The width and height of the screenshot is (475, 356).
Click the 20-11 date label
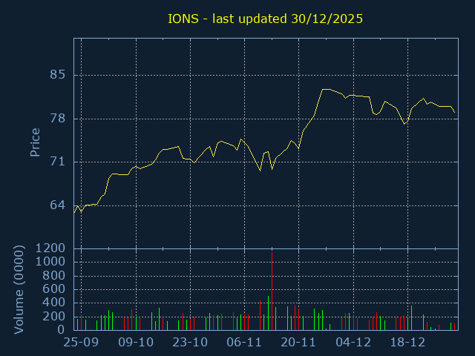298,343
